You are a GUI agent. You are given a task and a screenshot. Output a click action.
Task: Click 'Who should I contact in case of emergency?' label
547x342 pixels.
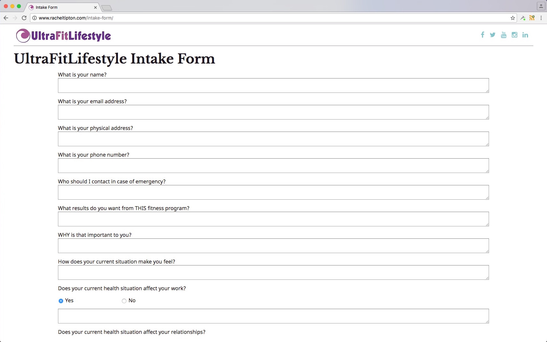click(112, 181)
